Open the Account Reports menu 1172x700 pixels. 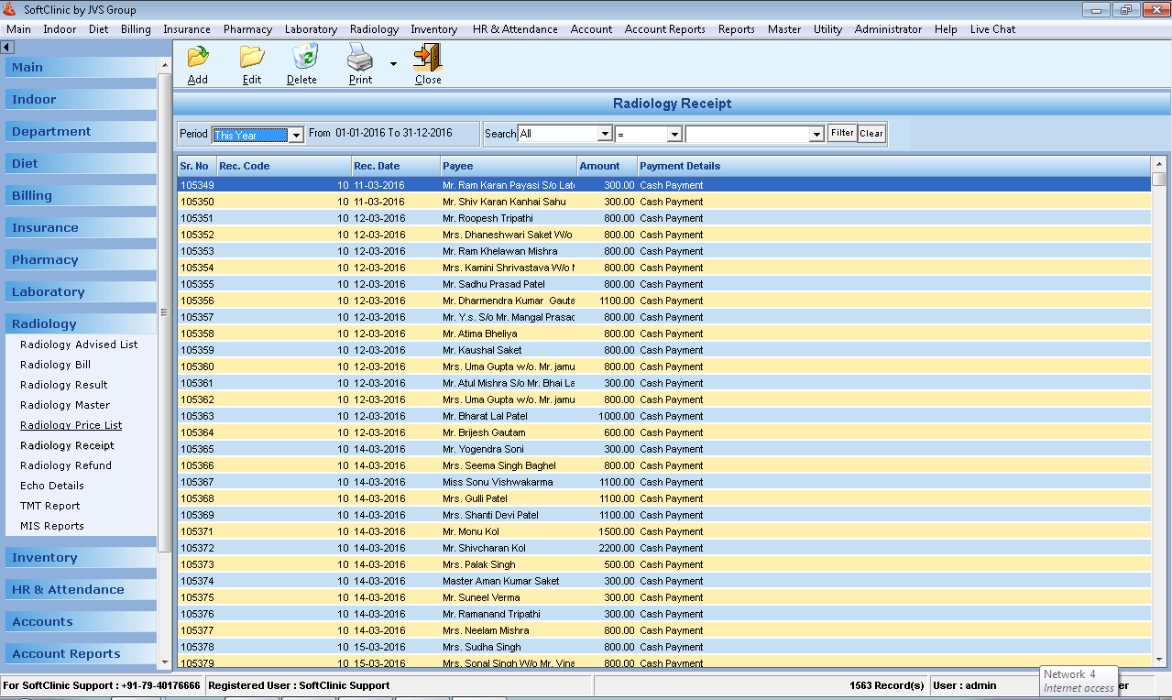pyautogui.click(x=664, y=29)
